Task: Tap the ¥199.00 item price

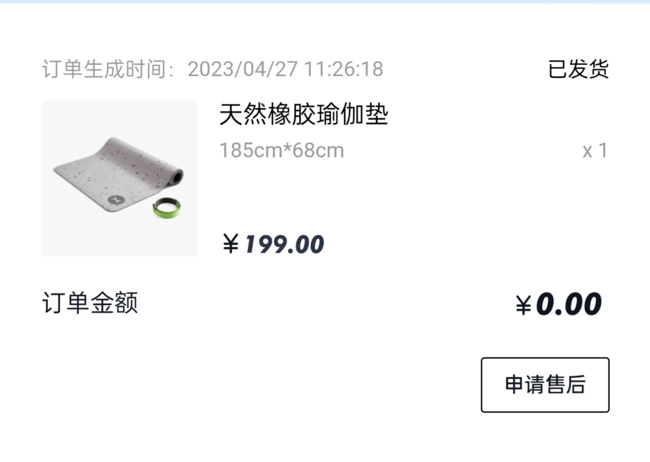Action: tap(273, 243)
